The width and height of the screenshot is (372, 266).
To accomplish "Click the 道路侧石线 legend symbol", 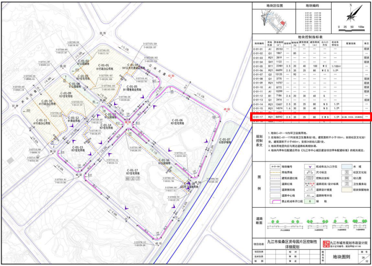I will point(275,190).
